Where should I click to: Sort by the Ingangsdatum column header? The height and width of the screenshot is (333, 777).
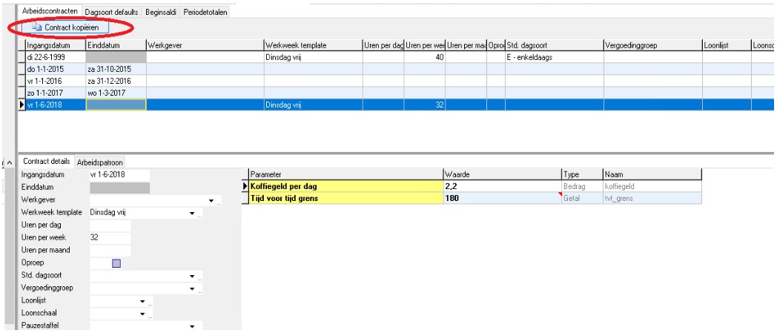coord(54,45)
